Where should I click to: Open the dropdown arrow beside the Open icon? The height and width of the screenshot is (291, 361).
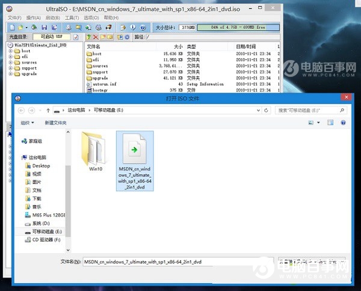26,28
